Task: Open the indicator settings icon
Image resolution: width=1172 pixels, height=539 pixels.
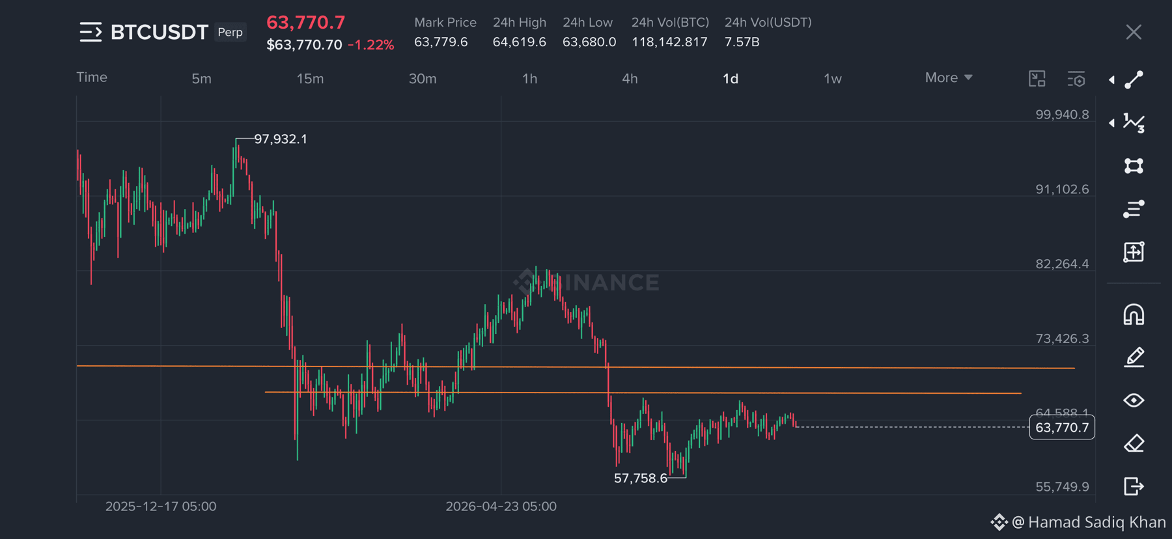Action: pyautogui.click(x=1076, y=79)
